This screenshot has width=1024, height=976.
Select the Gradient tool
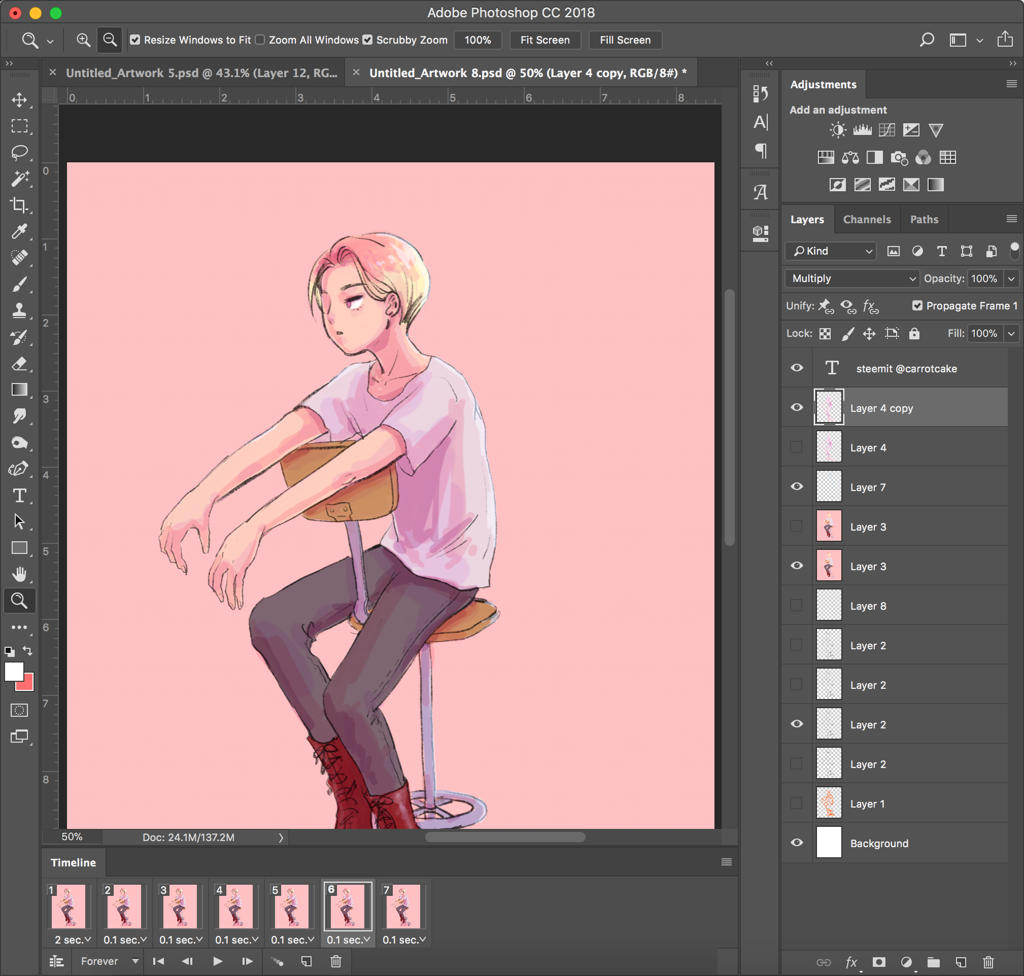pyautogui.click(x=20, y=390)
